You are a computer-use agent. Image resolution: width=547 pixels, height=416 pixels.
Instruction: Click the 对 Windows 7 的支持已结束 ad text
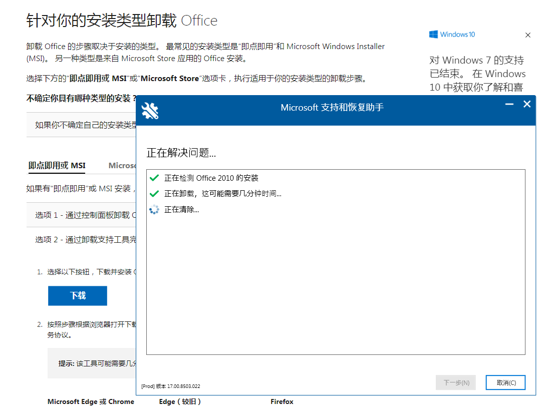click(x=477, y=74)
